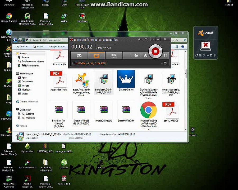Open the Documents library
Screen dimensions: 238x190
click(27, 82)
